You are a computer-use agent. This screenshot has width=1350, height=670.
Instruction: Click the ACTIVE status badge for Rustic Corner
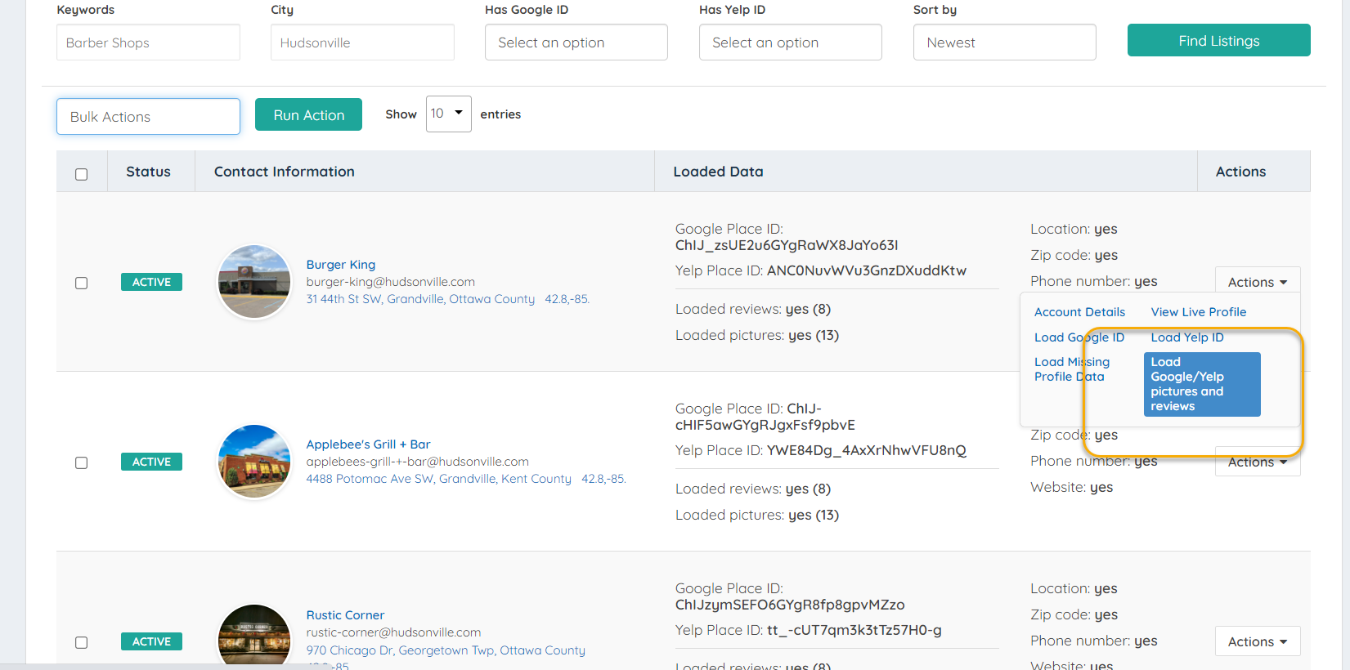tap(151, 641)
